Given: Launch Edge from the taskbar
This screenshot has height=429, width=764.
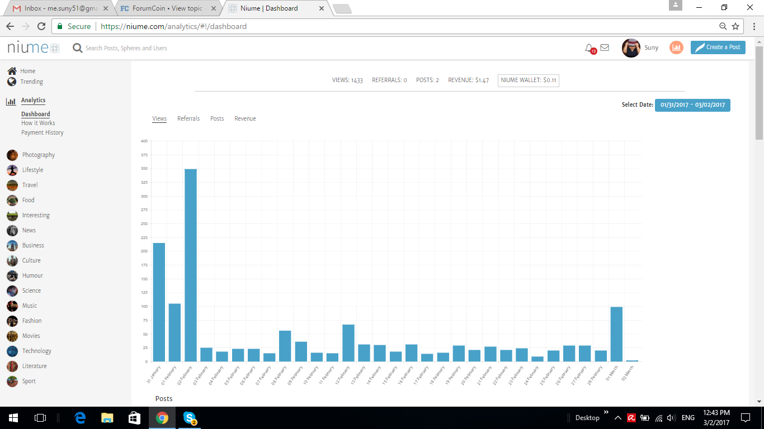Looking at the screenshot, I should point(80,417).
